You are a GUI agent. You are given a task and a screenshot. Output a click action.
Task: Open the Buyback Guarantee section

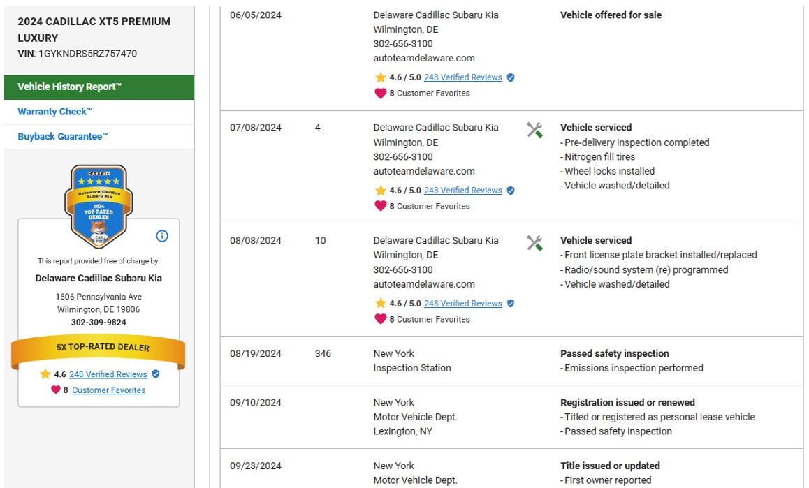(x=63, y=137)
